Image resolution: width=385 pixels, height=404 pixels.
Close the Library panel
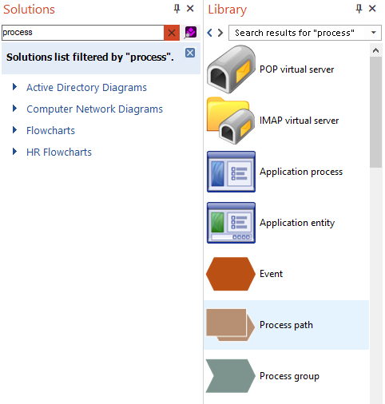[372, 9]
